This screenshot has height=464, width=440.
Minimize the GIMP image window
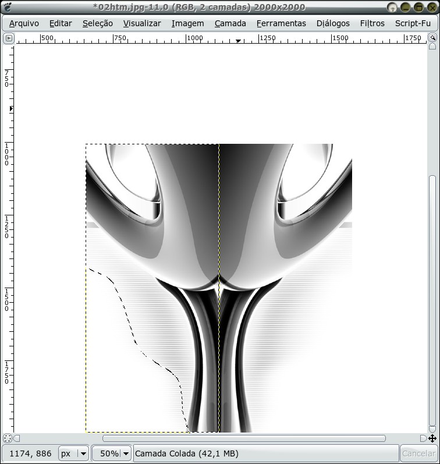[406, 8]
